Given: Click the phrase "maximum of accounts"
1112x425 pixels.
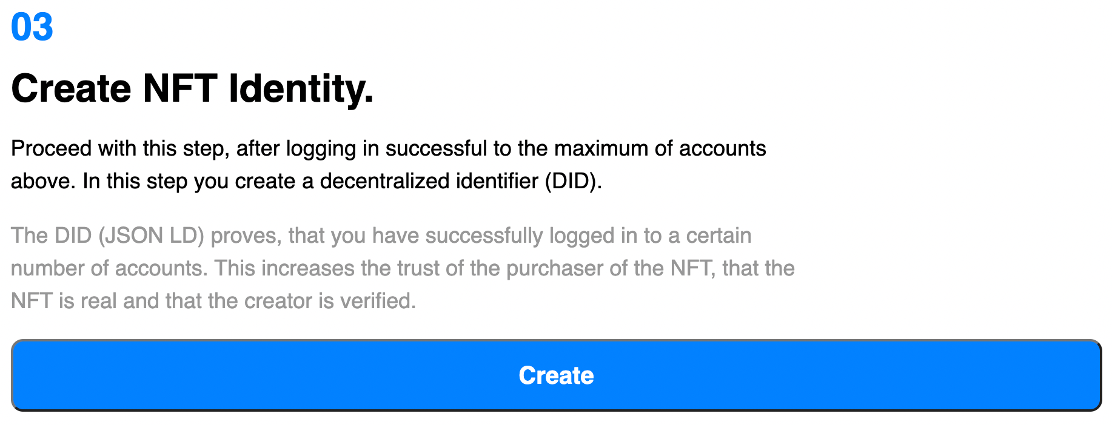Looking at the screenshot, I should [x=660, y=148].
